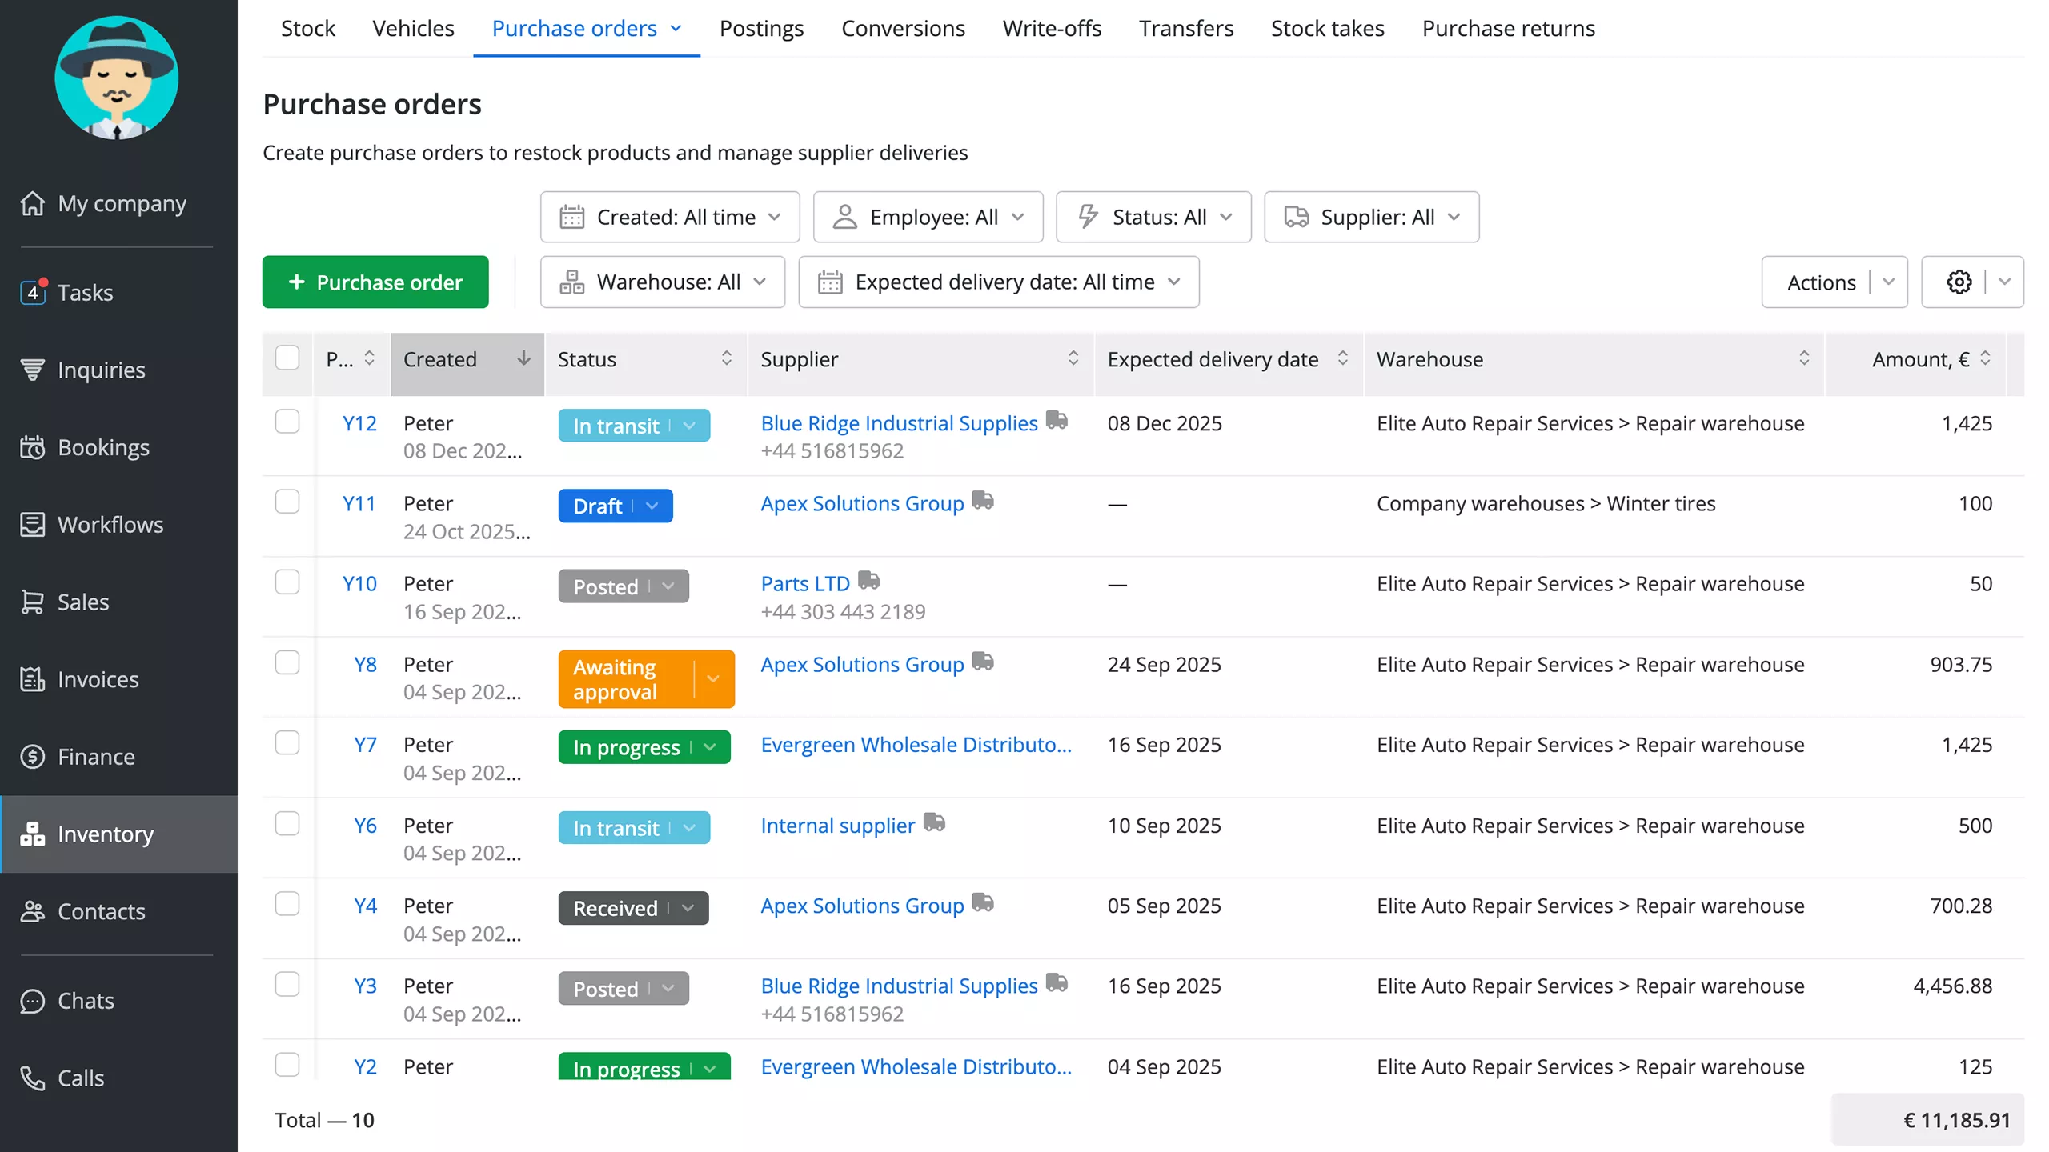Open the Workflows section
The image size is (2049, 1152).
click(110, 524)
